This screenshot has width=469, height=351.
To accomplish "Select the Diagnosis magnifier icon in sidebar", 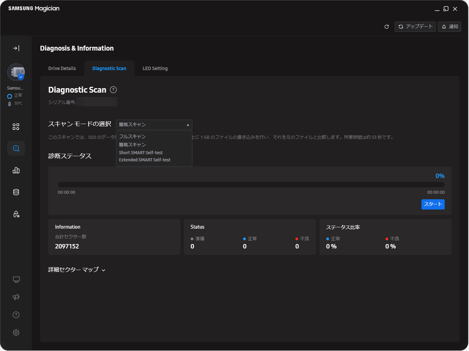I will tap(16, 148).
